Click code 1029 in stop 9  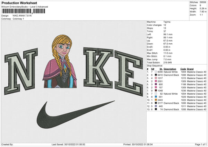point(183,97)
